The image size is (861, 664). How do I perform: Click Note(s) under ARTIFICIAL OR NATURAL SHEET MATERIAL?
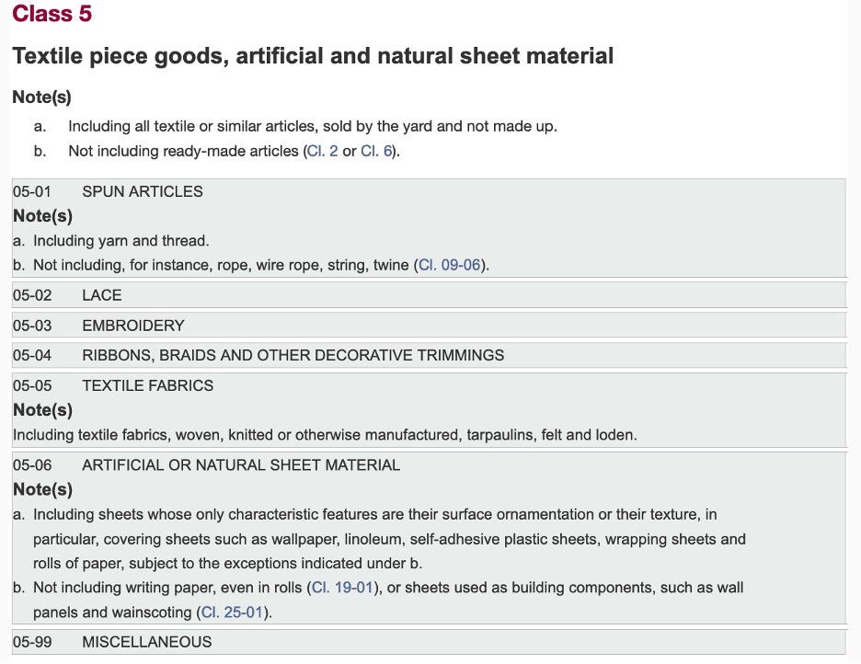click(42, 489)
